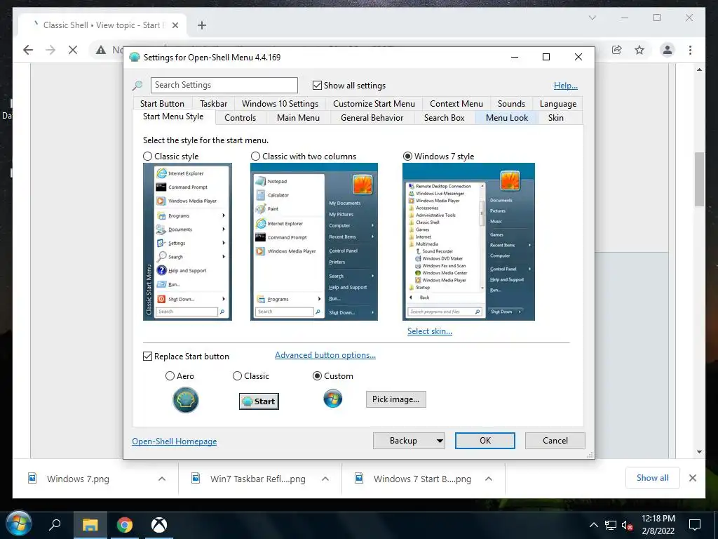718x539 pixels.
Task: Select Classic with two columns option
Action: pyautogui.click(x=255, y=157)
